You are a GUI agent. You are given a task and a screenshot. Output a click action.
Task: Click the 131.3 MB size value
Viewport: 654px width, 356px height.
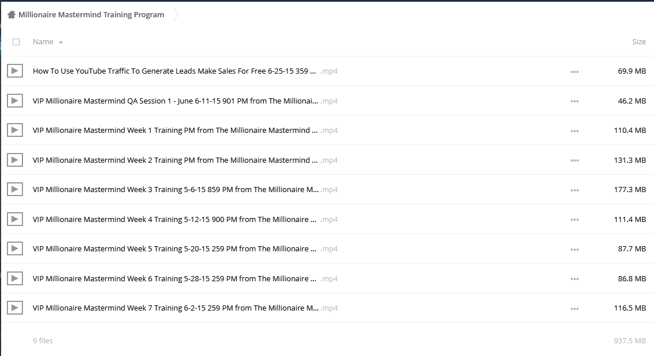click(630, 160)
